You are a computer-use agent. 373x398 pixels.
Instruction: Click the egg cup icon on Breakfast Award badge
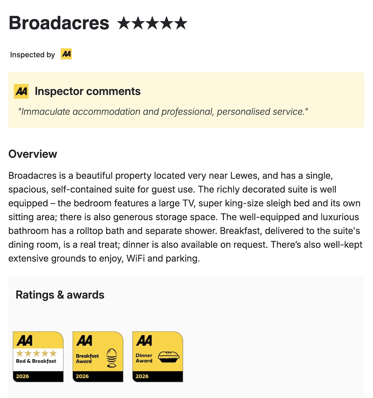point(111,358)
